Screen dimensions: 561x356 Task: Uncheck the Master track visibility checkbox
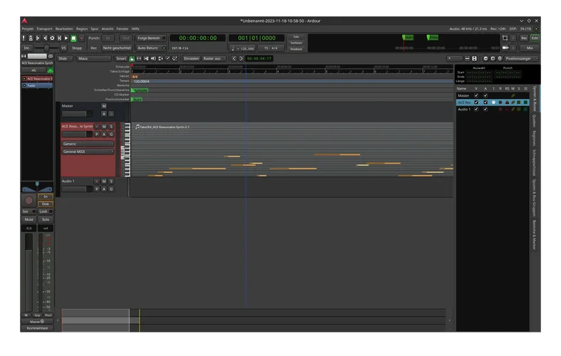[476, 95]
